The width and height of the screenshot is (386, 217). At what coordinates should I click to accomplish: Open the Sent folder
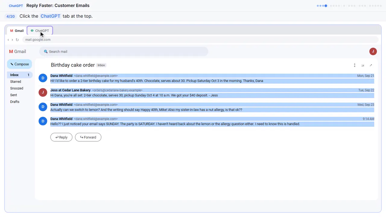(x=14, y=95)
